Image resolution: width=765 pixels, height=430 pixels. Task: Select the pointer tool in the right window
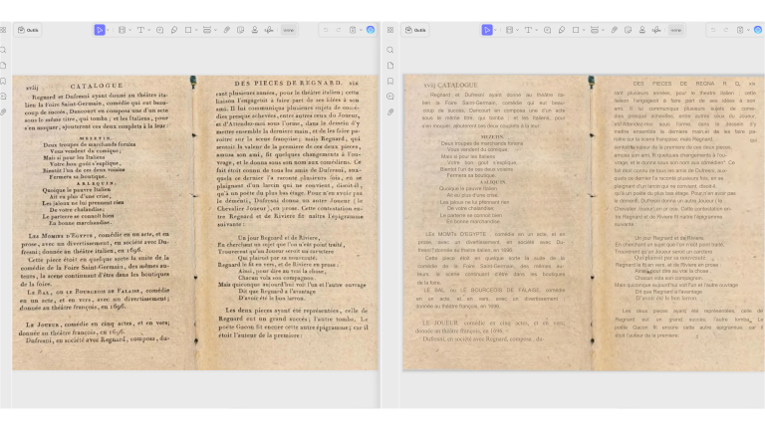click(487, 30)
